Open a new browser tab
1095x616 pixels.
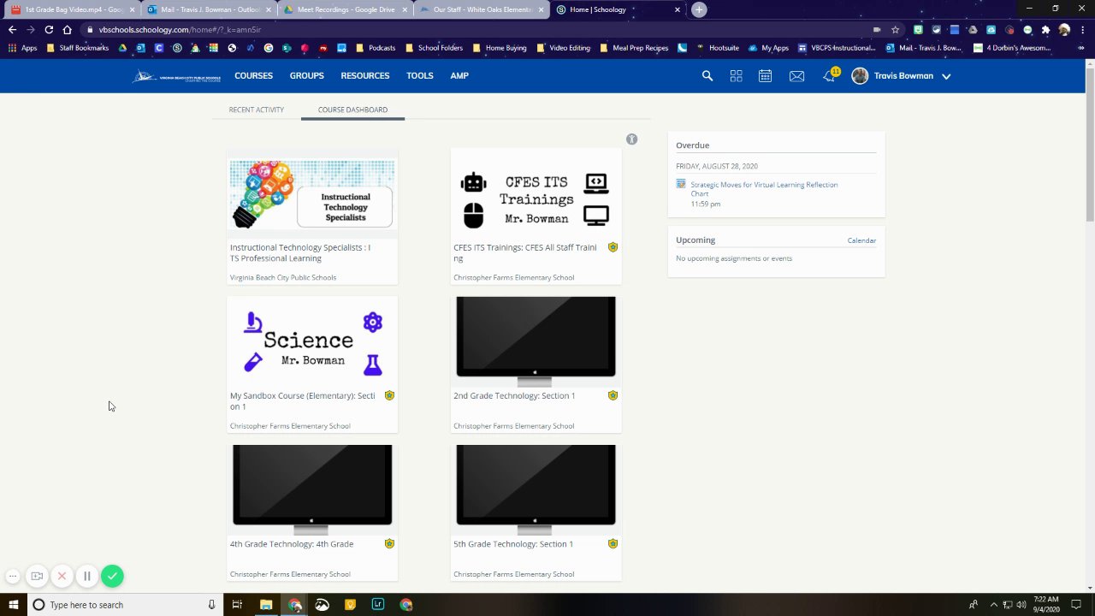tap(699, 9)
